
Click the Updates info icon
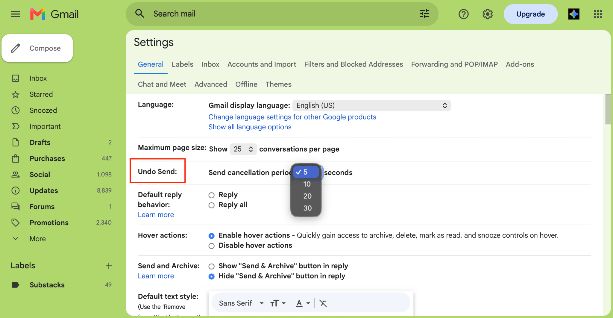click(16, 190)
